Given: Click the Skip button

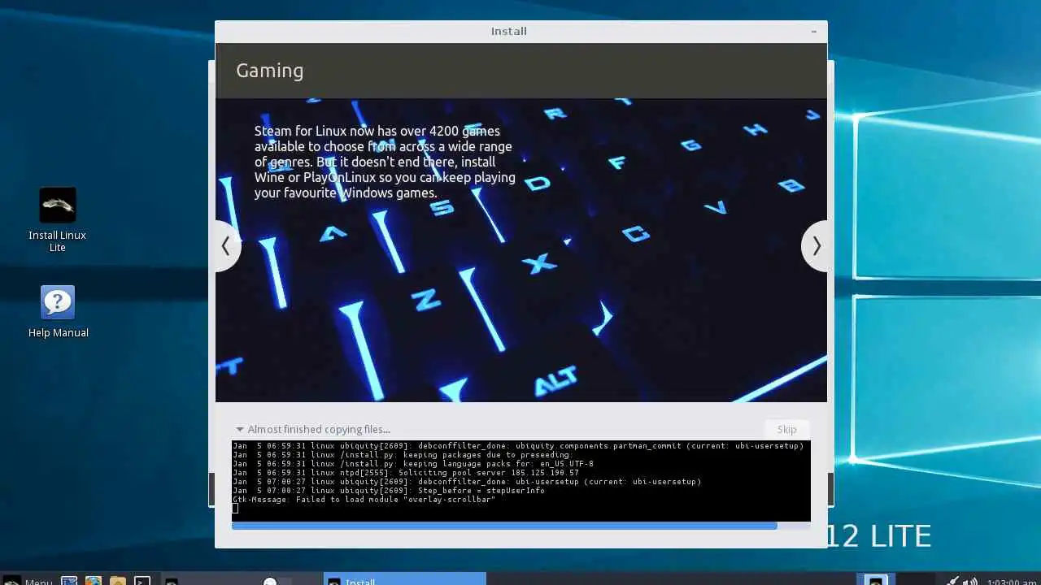Looking at the screenshot, I should 786,429.
